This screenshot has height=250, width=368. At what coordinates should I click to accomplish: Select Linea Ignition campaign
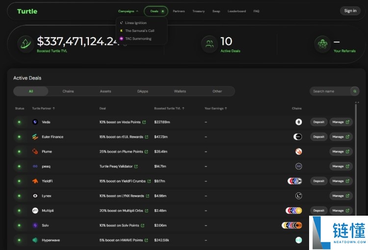click(x=133, y=23)
